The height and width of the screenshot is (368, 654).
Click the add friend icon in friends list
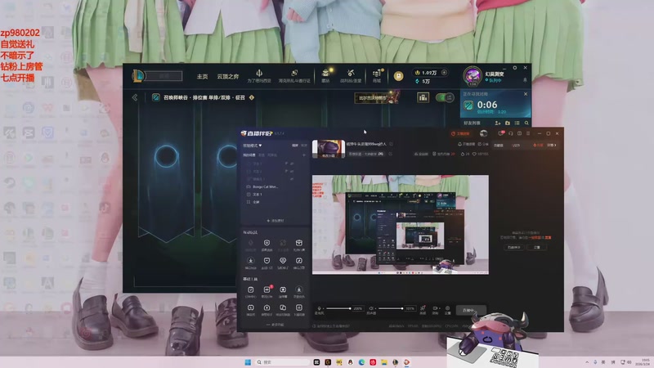[498, 123]
